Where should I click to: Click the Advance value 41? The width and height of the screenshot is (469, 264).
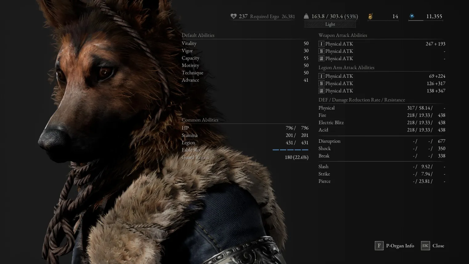[x=306, y=80]
